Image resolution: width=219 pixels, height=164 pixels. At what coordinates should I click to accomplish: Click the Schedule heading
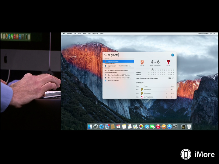[140, 83]
